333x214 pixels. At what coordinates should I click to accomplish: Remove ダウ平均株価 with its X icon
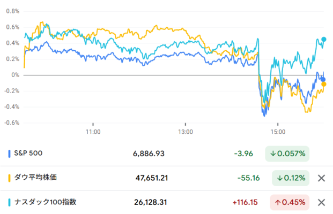pos(321,178)
